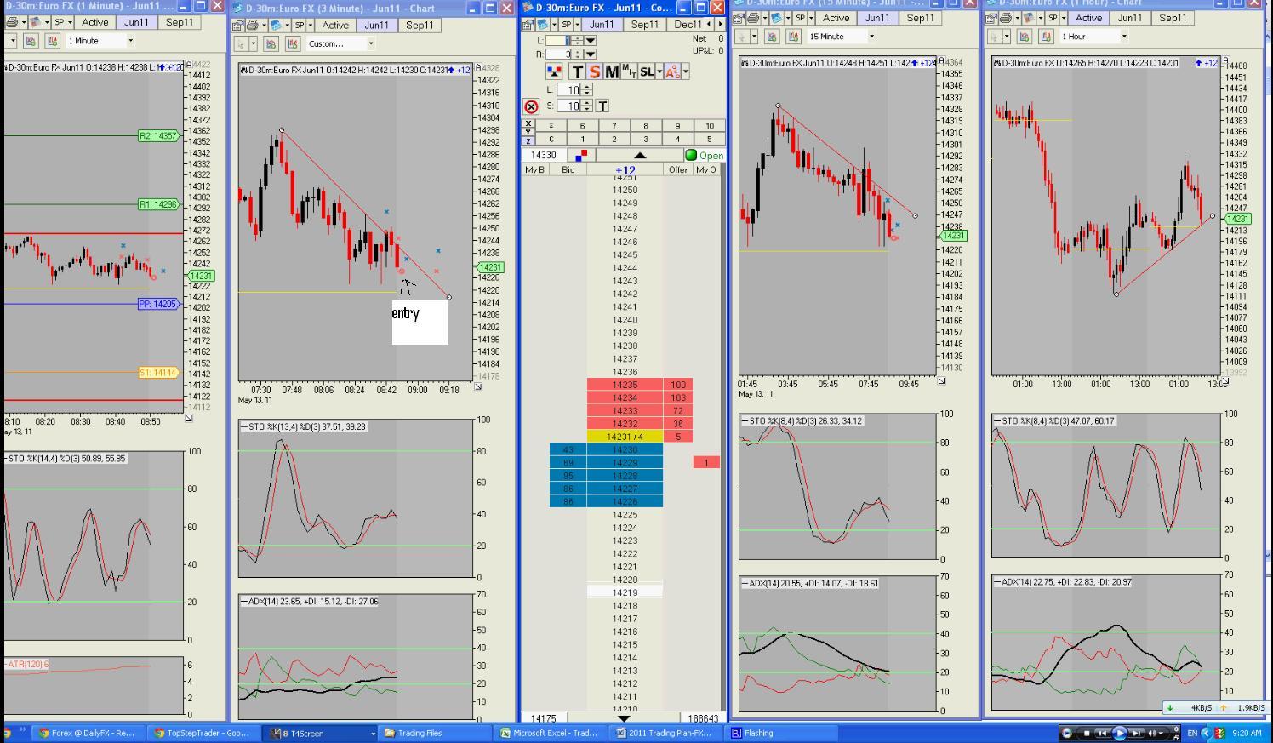Select the MIT order type button
Screen dimensions: 1273x743
tap(629, 72)
